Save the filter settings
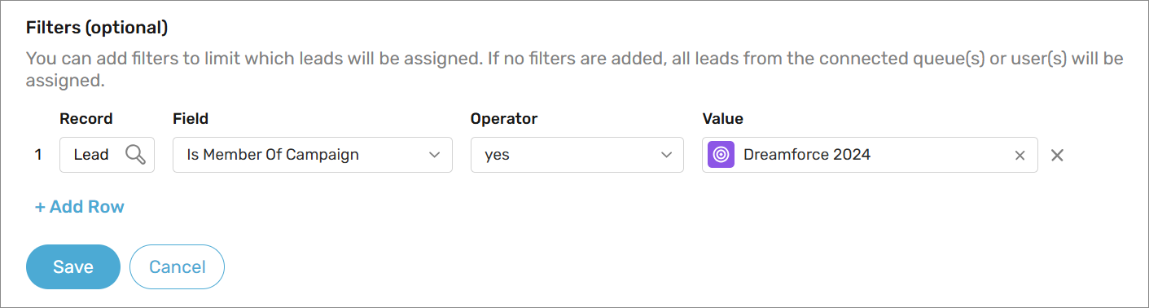This screenshot has height=308, width=1149. click(x=73, y=267)
